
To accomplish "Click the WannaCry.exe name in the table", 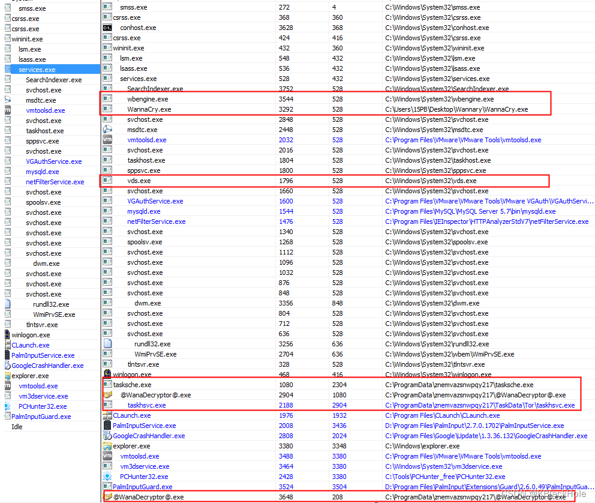I will [x=149, y=109].
